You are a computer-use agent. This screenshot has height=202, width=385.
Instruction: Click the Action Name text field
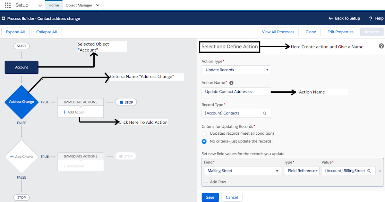236,92
